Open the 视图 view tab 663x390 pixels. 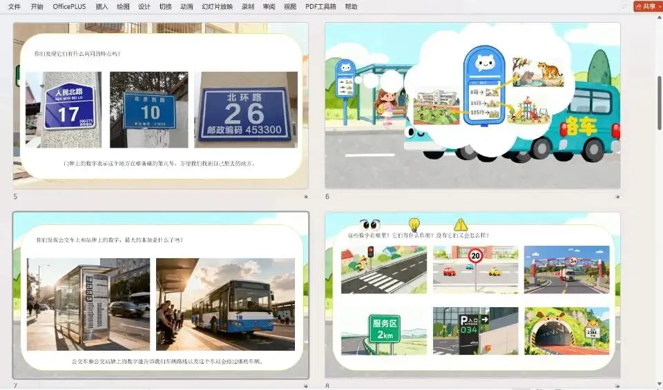(x=290, y=6)
